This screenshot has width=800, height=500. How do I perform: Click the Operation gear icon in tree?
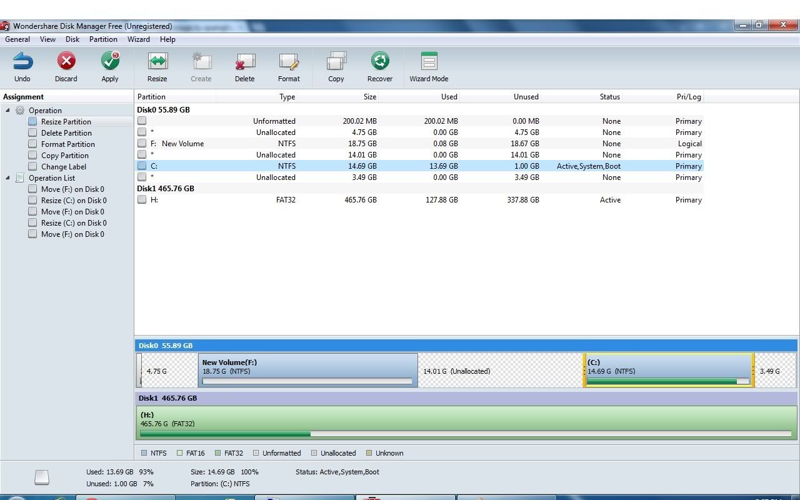[x=20, y=111]
